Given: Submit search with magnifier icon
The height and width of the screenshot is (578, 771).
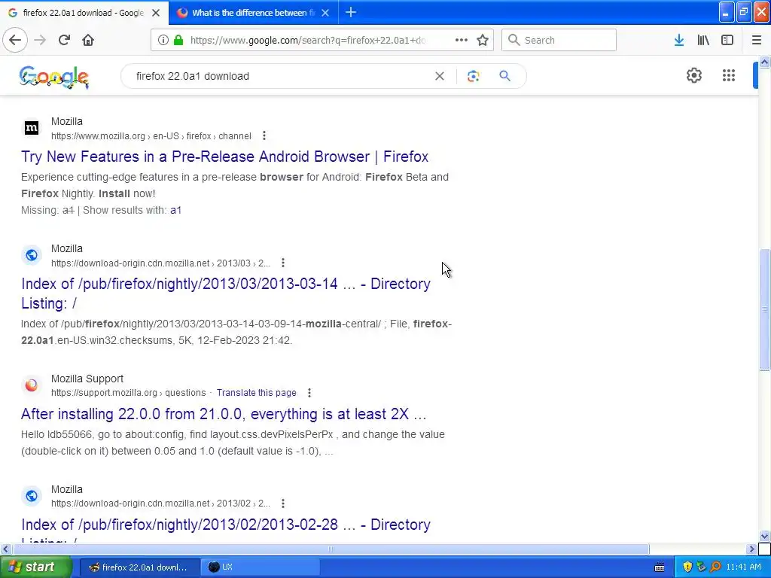Looking at the screenshot, I should [x=505, y=76].
